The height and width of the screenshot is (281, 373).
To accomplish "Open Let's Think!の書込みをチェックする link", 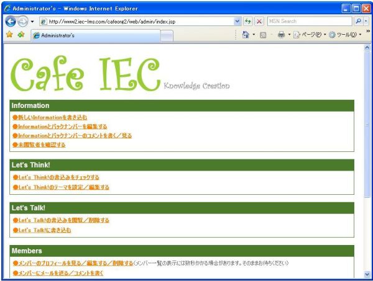I will (56, 177).
